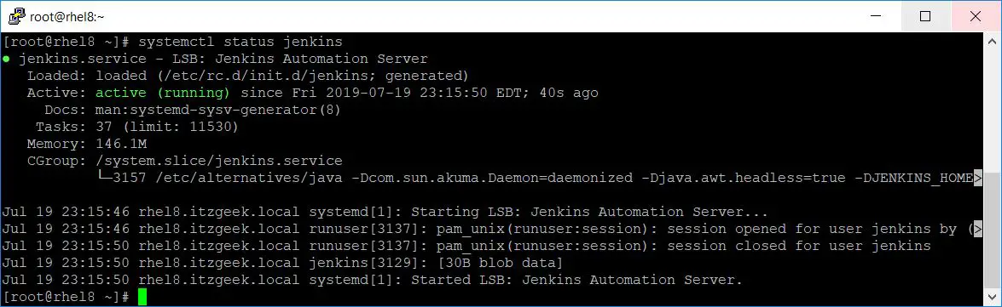The image size is (1002, 307).
Task: Close the root@rhel8 PuTTY session
Action: (976, 16)
